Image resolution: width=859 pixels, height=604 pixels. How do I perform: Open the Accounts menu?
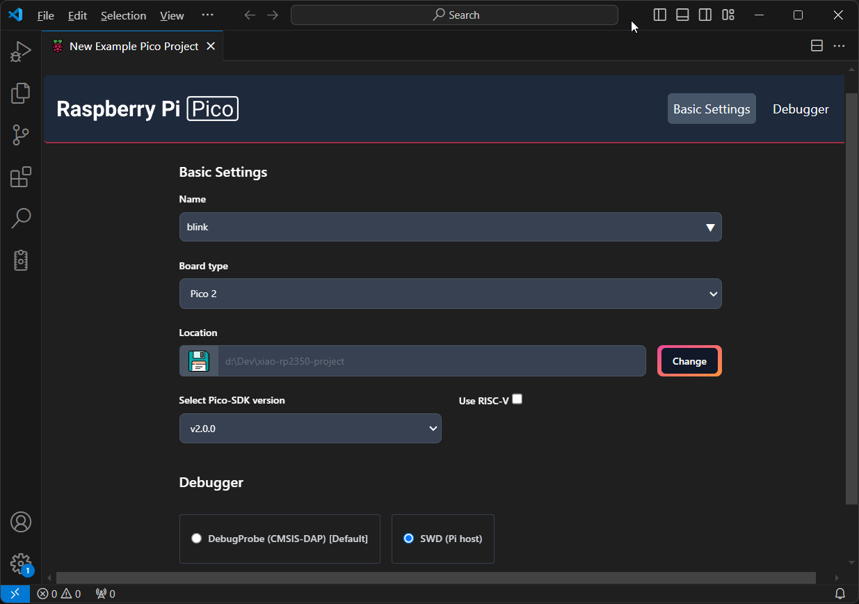coord(21,521)
